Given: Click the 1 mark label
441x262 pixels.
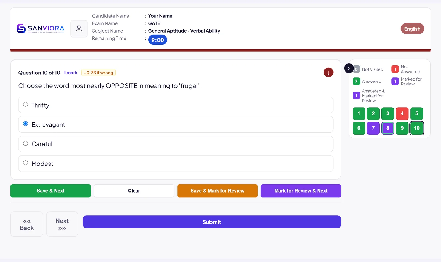Looking at the screenshot, I should pyautogui.click(x=71, y=73).
